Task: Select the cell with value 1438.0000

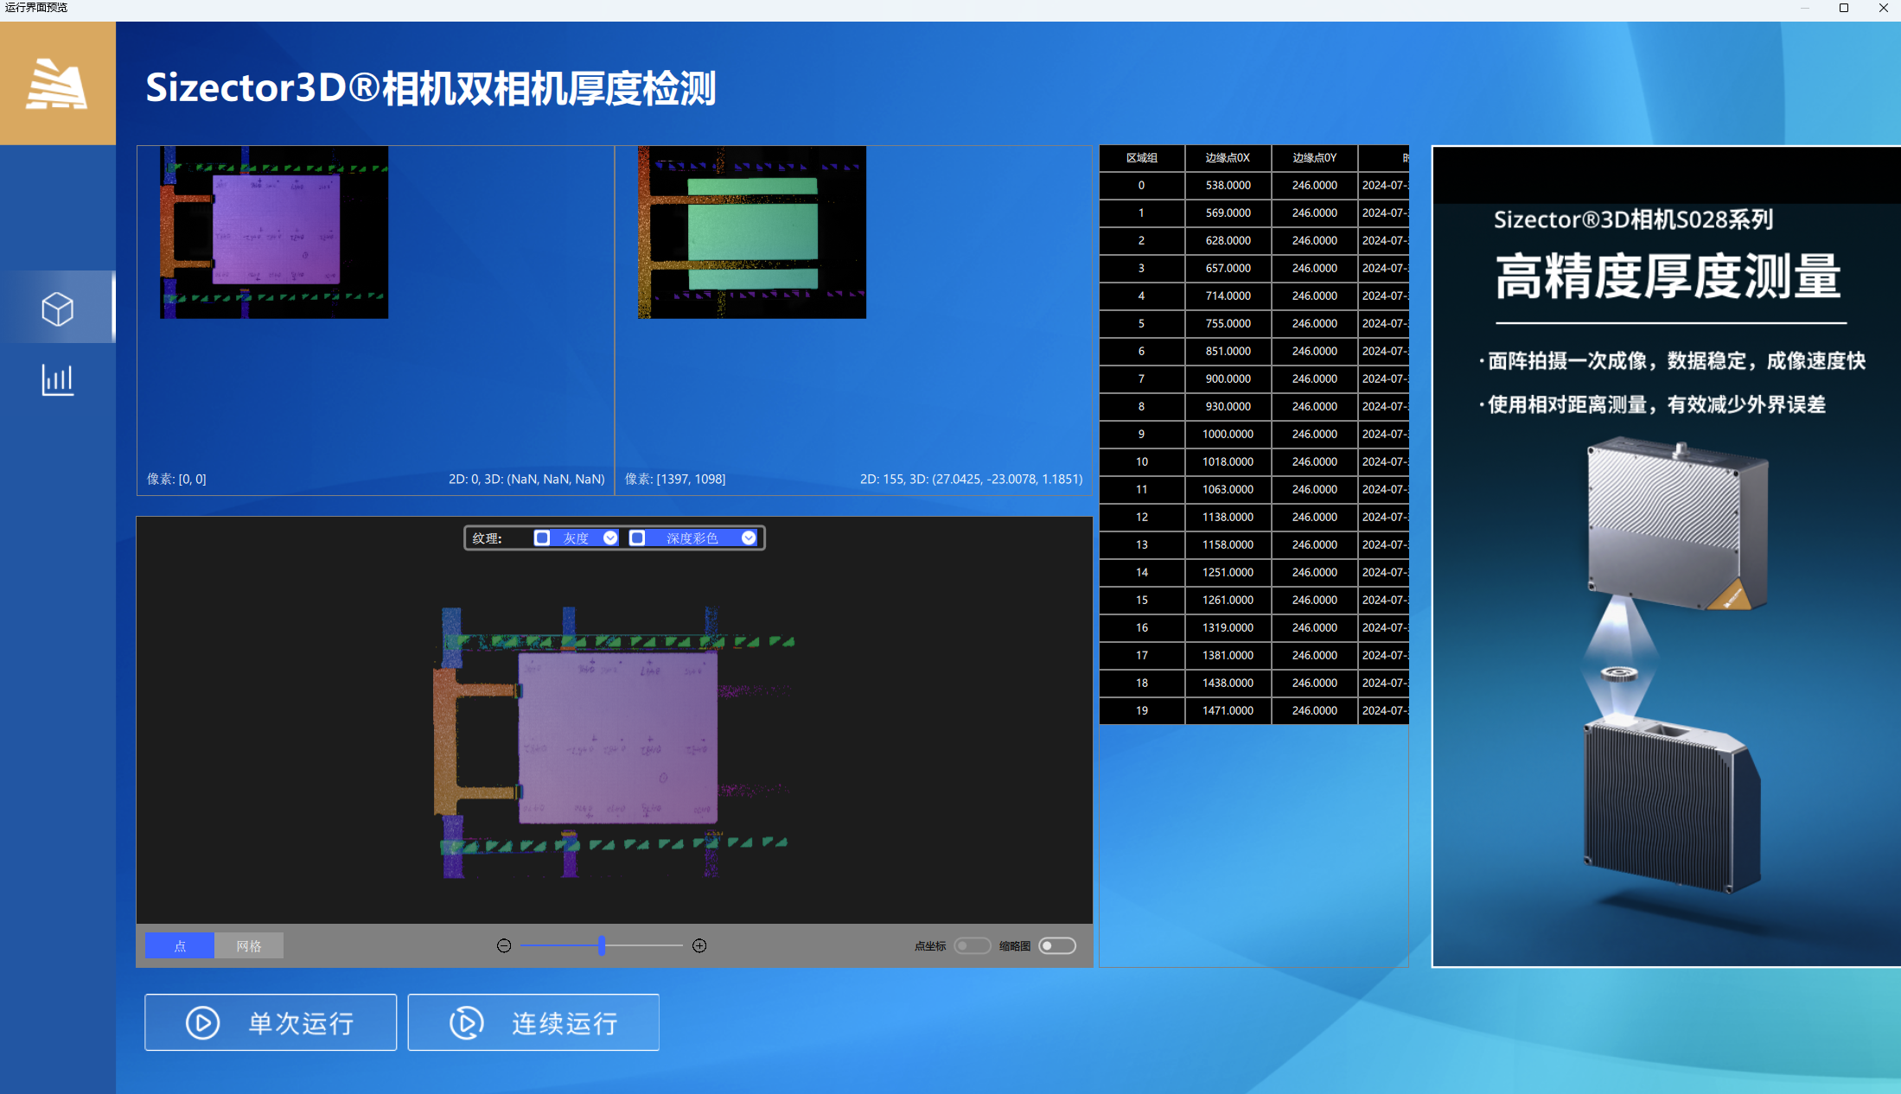Action: click(1228, 684)
